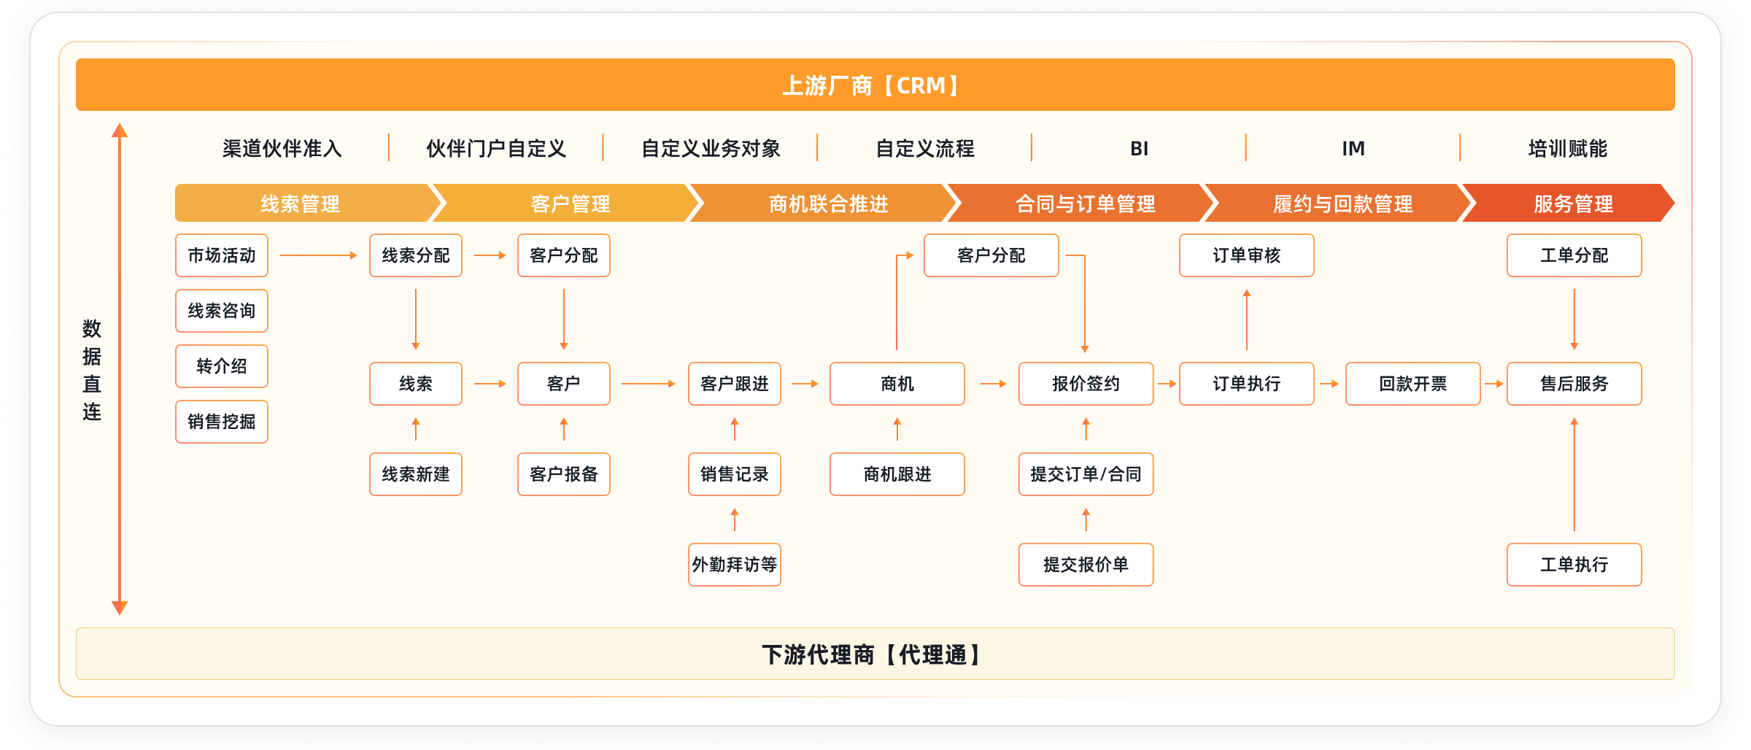Click the 提交订单/合同 box

1086,474
